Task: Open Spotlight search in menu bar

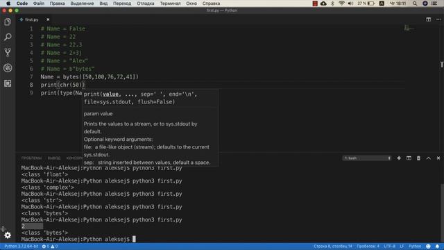Action: coord(415,3)
